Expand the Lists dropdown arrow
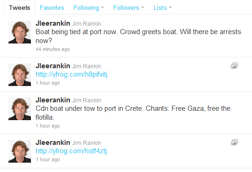 point(170,7)
